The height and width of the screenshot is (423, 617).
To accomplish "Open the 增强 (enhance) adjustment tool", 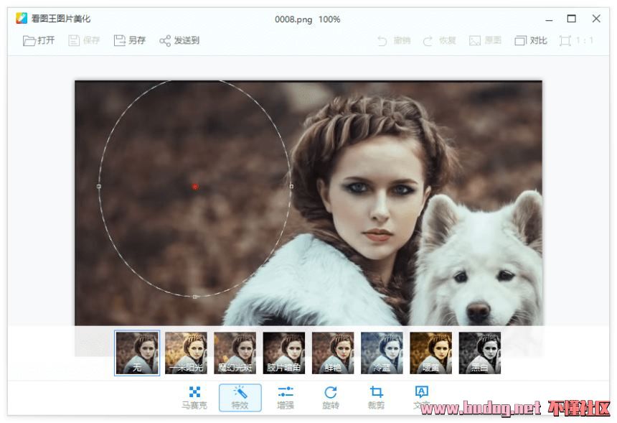I will pyautogui.click(x=286, y=397).
